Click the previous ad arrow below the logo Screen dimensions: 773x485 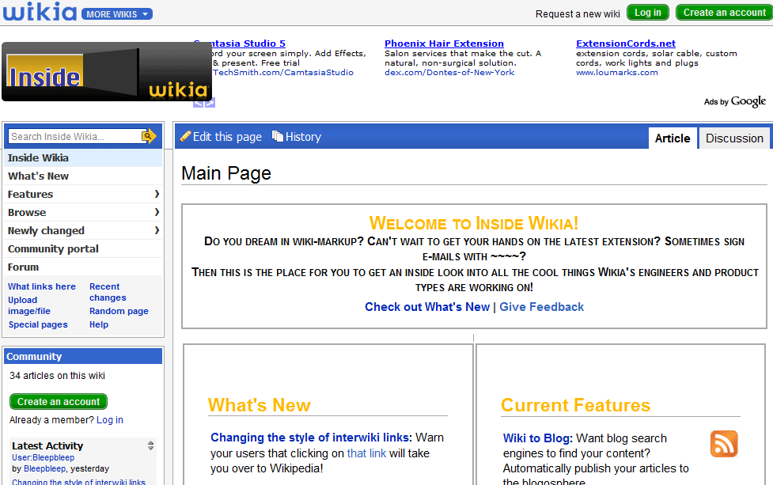pyautogui.click(x=199, y=103)
